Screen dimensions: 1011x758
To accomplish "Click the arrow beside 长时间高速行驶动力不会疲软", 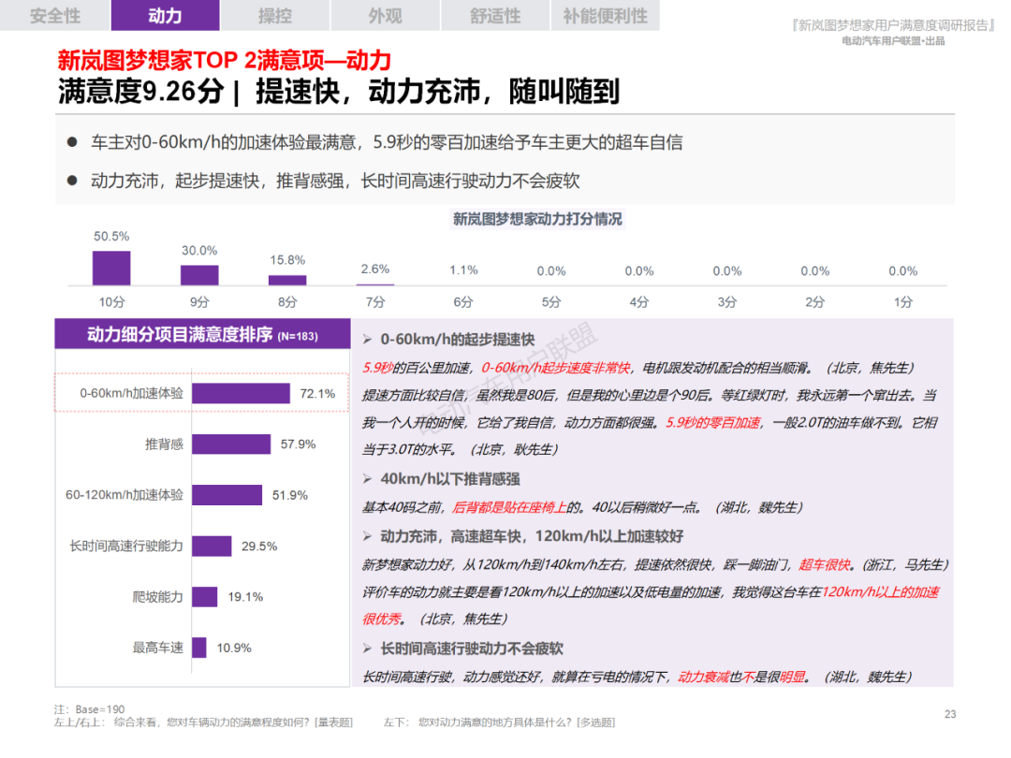I will [x=368, y=649].
